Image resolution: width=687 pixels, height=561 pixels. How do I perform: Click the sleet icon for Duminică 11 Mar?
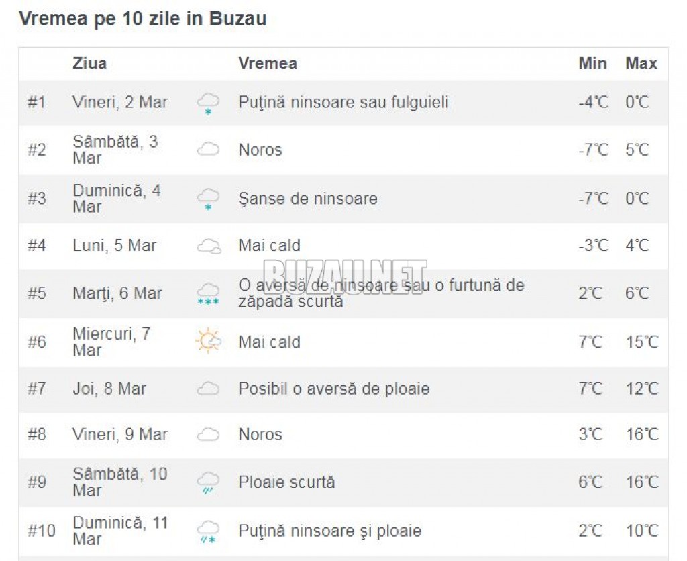pyautogui.click(x=208, y=531)
